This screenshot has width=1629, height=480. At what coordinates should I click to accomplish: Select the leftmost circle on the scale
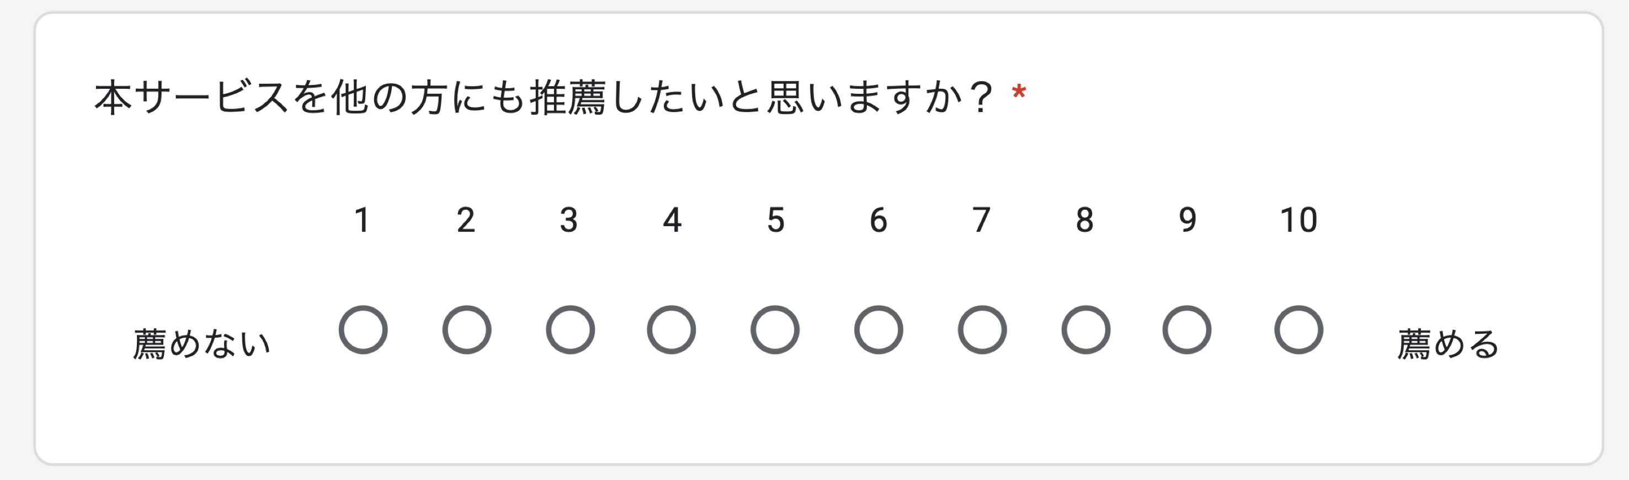(x=363, y=328)
